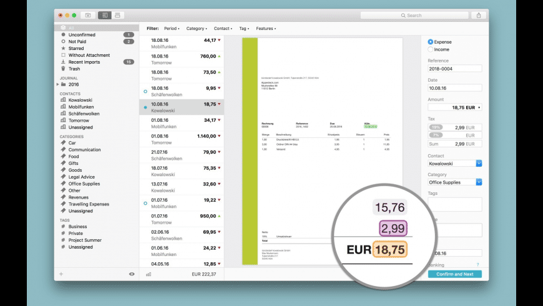Viewport: 543px width, 306px height.
Task: Select the Income radio button
Action: [431, 49]
